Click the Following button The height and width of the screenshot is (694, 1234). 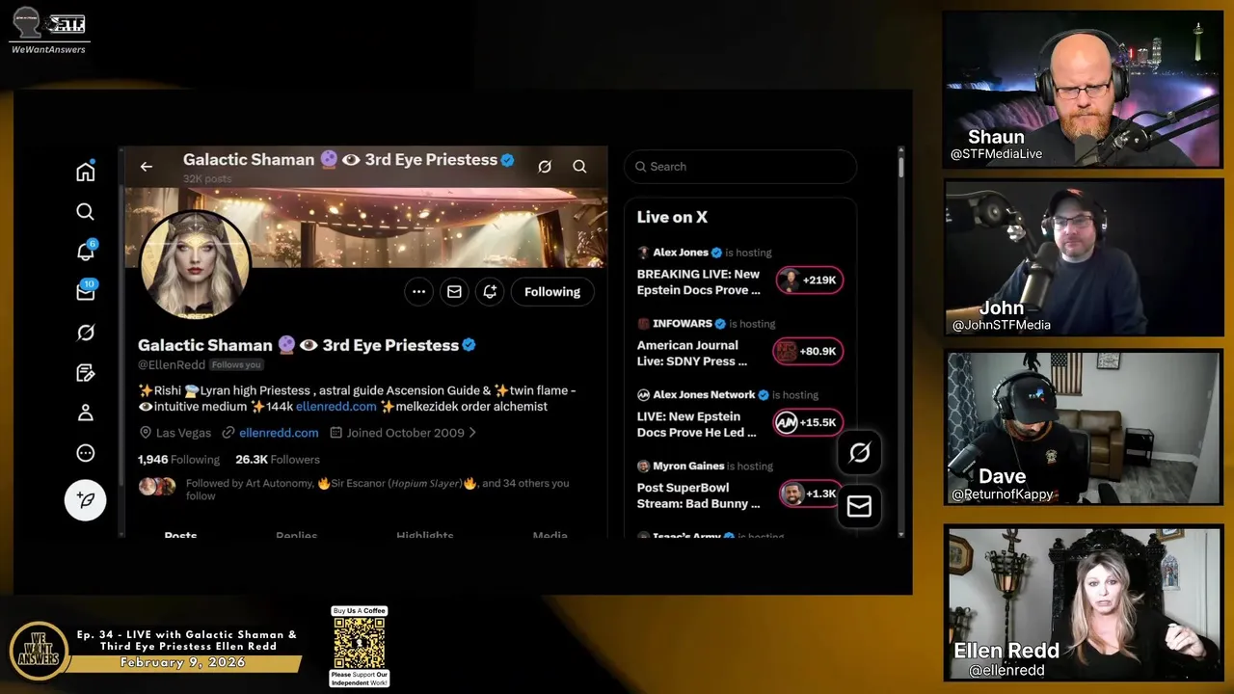click(x=552, y=292)
